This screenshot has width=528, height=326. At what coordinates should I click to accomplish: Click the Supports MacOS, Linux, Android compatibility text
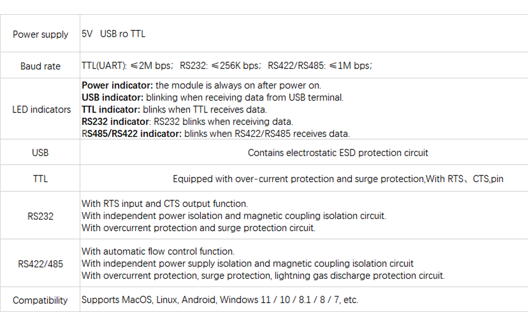219,299
